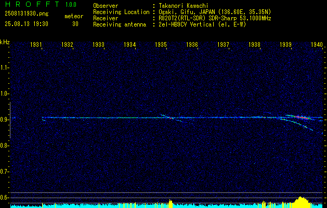Viewport: 327px width, 208px height.
Task: Click the 1931 time marker
Action: point(36,44)
